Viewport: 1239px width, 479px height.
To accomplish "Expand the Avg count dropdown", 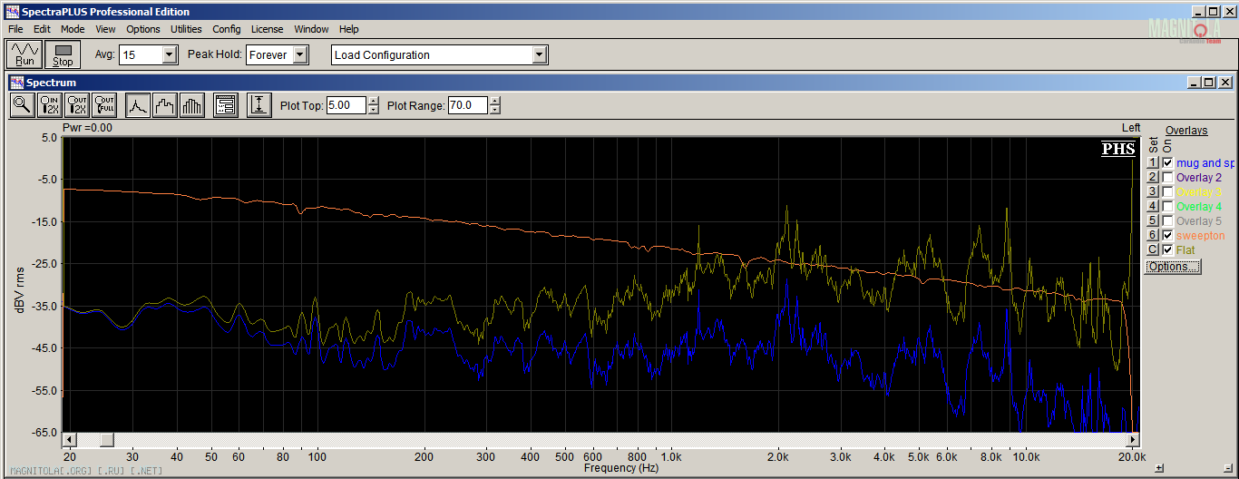I will pyautogui.click(x=169, y=54).
